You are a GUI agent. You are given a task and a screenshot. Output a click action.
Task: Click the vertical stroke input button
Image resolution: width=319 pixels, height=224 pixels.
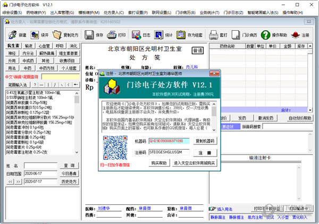tap(48, 84)
